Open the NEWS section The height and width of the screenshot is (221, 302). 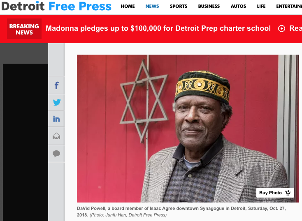(152, 6)
